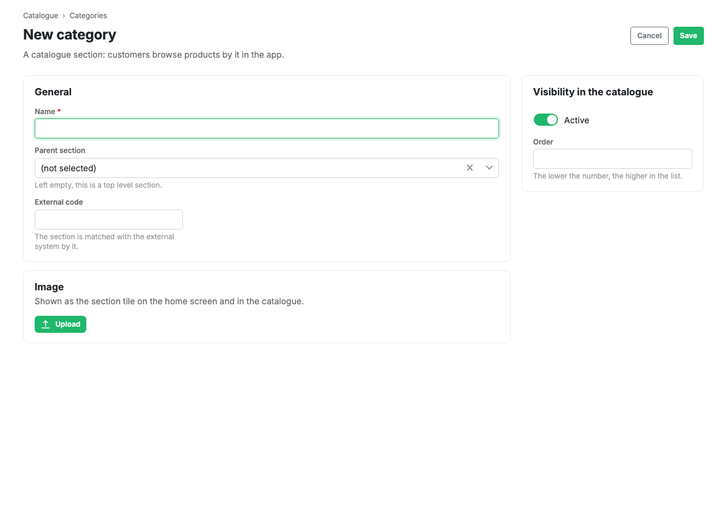This screenshot has width=727, height=515.
Task: Select the Order number field
Action: [613, 159]
